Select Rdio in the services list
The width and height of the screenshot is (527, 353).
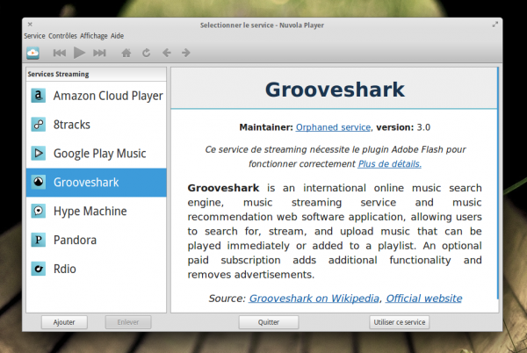pyautogui.click(x=96, y=269)
